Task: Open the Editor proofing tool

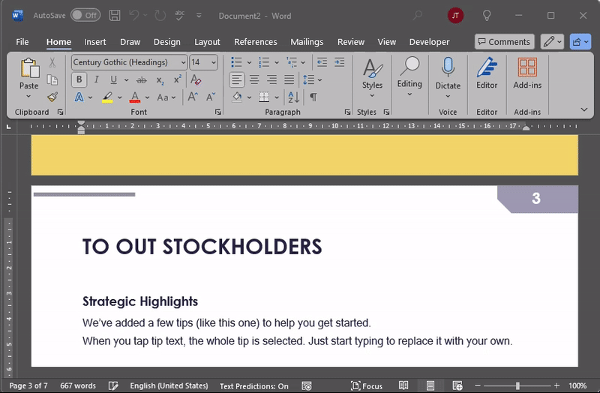Action: pos(487,73)
